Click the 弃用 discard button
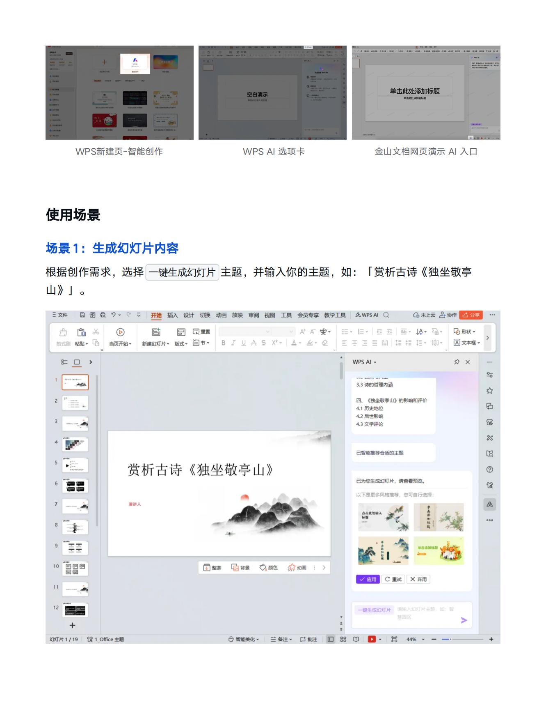Image resolution: width=546 pixels, height=723 pixels. point(418,579)
